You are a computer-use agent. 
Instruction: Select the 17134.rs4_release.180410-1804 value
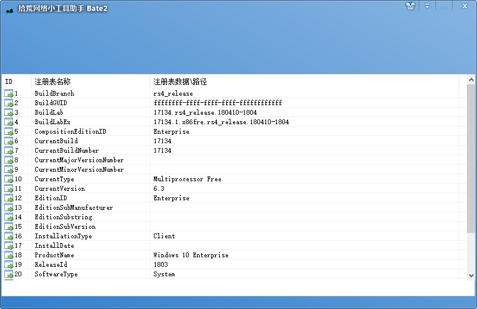click(x=206, y=112)
